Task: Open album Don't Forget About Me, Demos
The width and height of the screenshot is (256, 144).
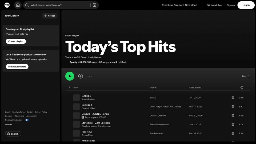Action: pos(165,107)
